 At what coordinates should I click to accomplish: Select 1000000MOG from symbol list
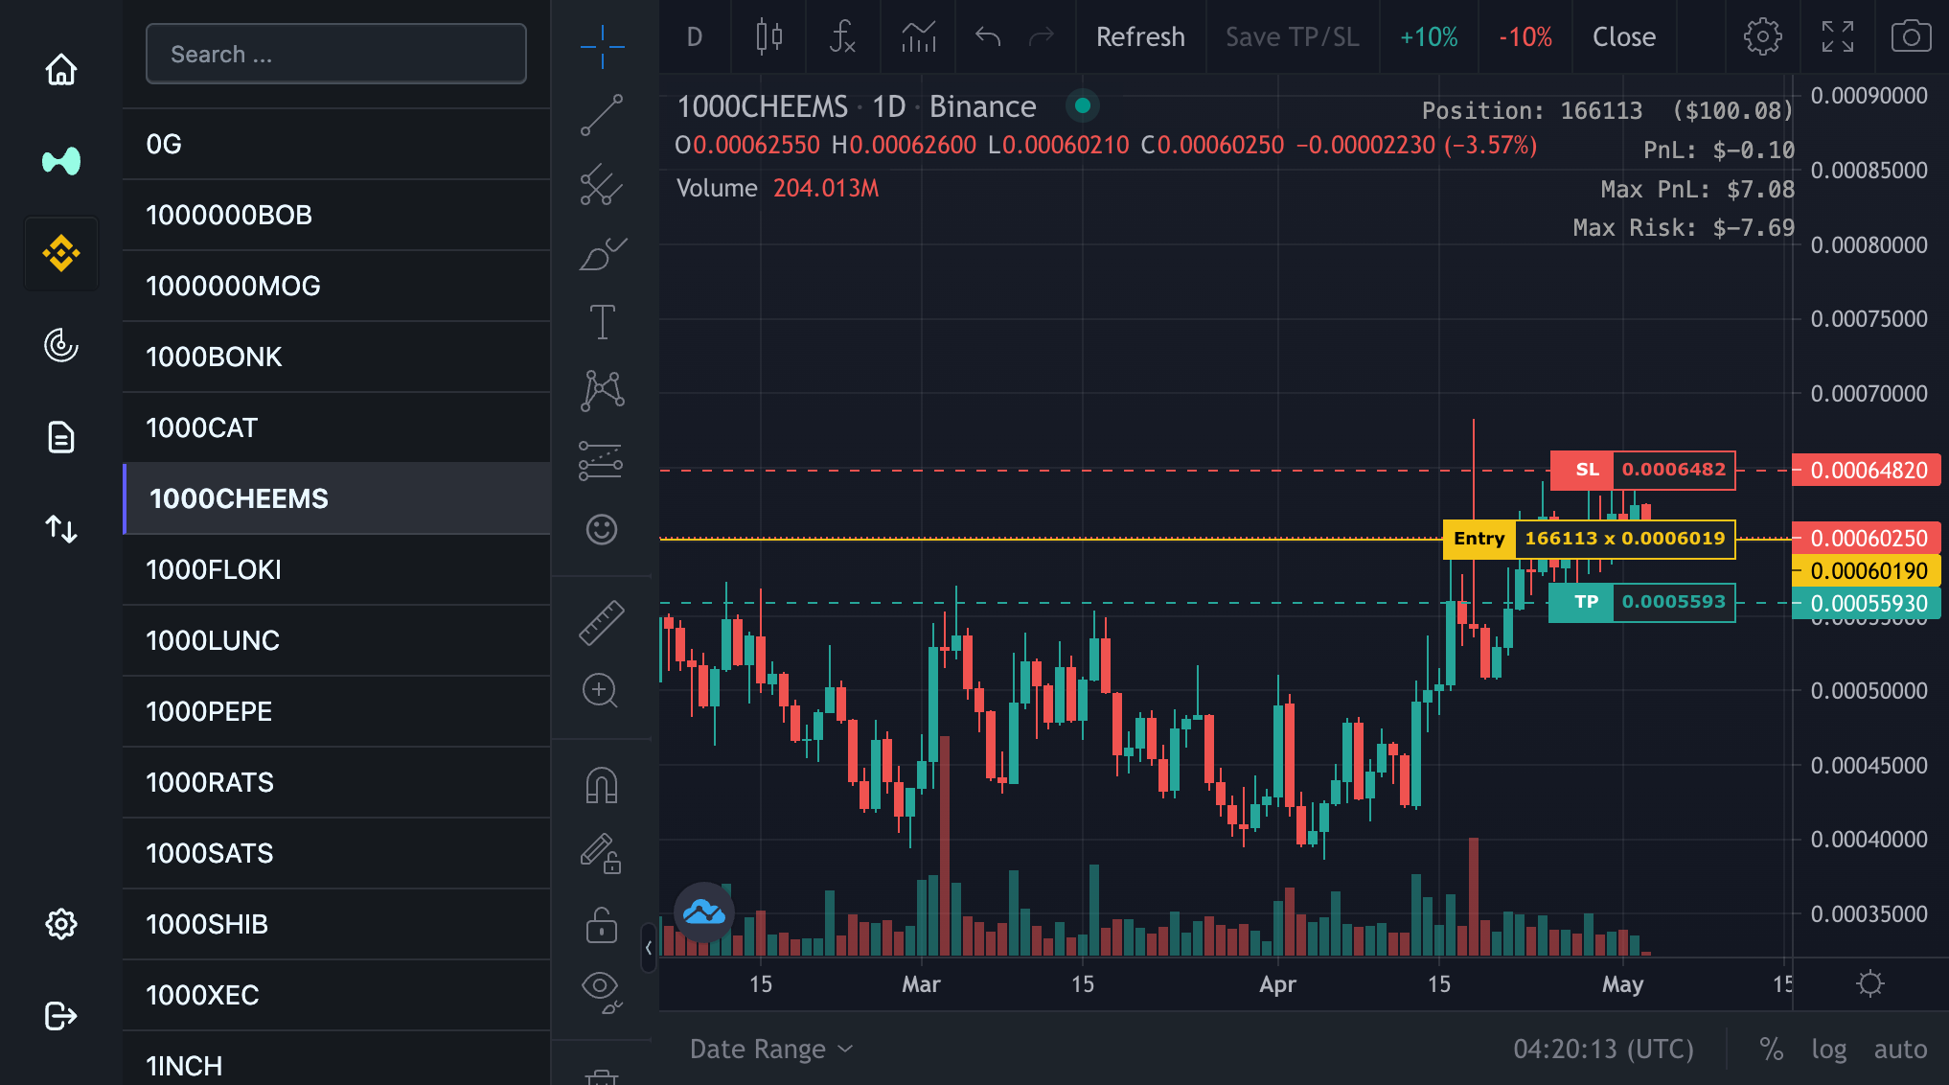pyautogui.click(x=336, y=286)
